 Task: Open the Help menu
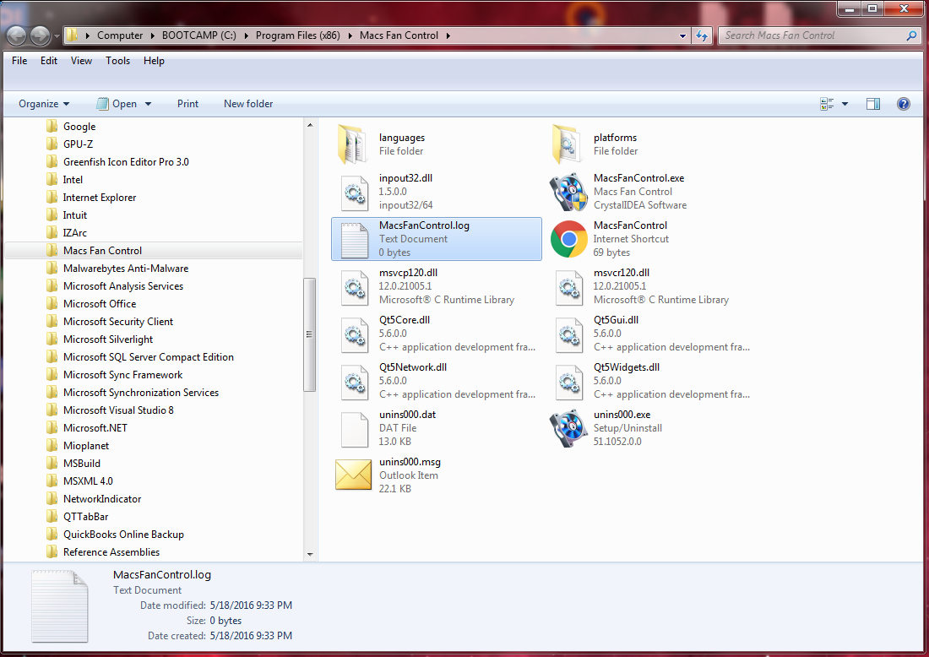click(154, 61)
